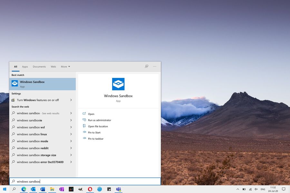Screen dimensions: 290x193
Task: Click the Pin to Start pin icon
Action: (x=84, y=132)
